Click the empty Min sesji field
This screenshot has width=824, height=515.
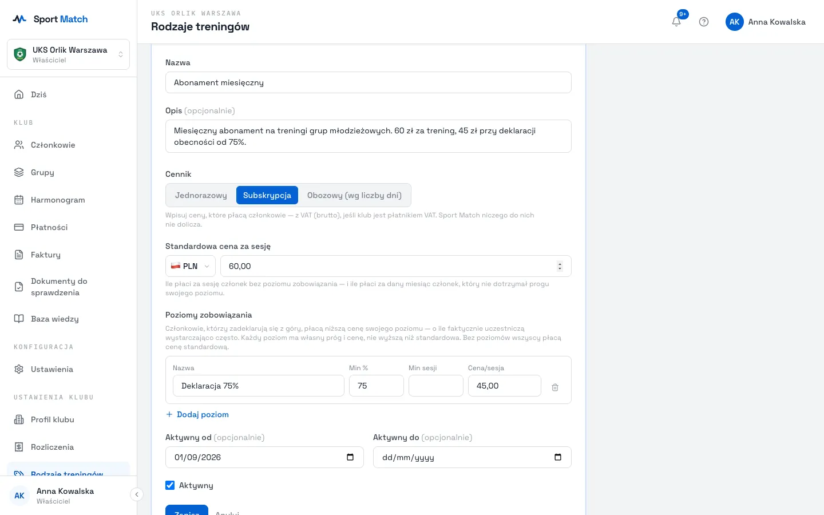(436, 386)
